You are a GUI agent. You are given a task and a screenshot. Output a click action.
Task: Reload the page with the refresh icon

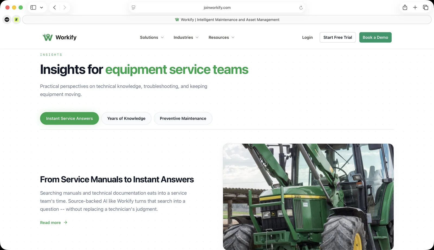[x=301, y=8]
